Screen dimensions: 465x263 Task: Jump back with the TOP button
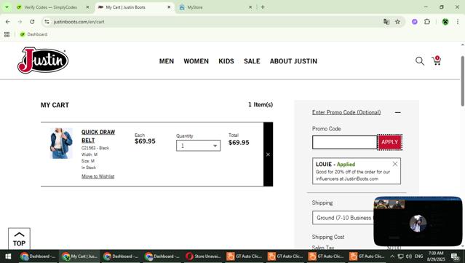click(x=19, y=239)
